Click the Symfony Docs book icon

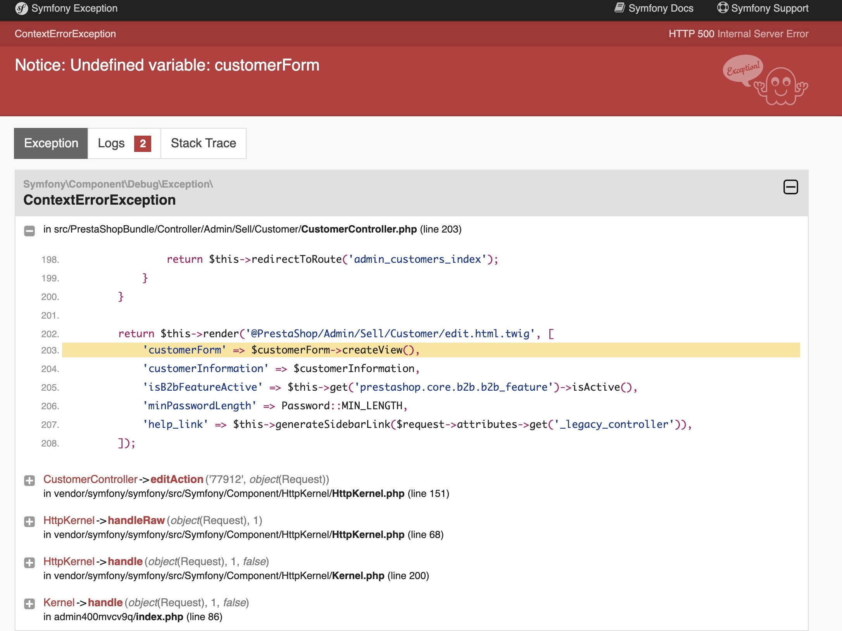coord(619,8)
